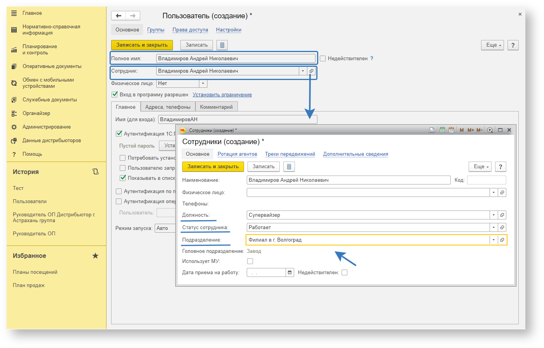Expand the Статус сотрудника dropdown arrow
544x348 pixels.
pos(493,227)
